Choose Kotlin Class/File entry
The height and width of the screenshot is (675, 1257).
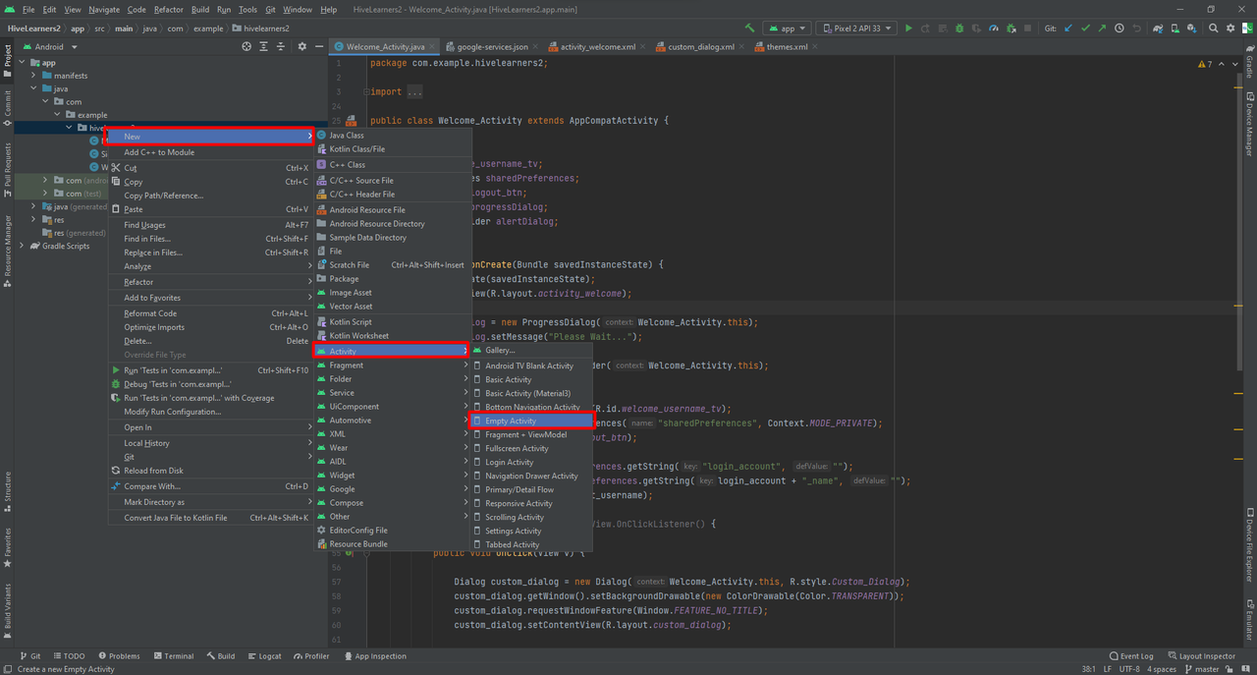pos(393,149)
